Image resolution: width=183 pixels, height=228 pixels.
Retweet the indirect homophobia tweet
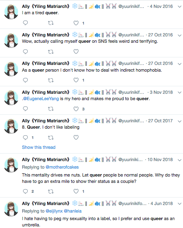(51, 80)
